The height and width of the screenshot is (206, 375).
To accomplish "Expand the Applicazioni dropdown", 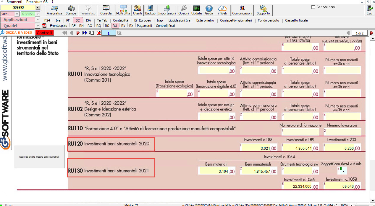I will click(38, 20).
